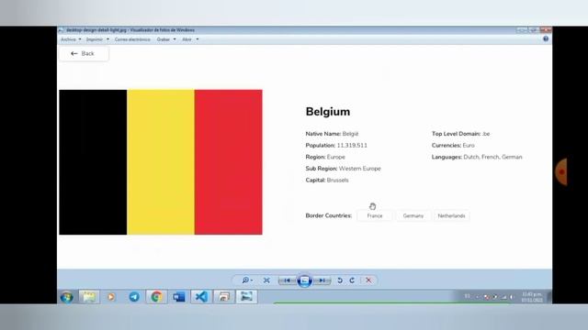Viewport: 588px width, 330px height.
Task: Click the Top Level Domain value .be
Action: point(486,134)
